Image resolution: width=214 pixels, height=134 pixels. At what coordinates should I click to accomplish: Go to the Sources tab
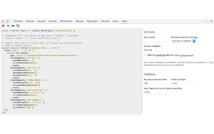click(x=41, y=21)
